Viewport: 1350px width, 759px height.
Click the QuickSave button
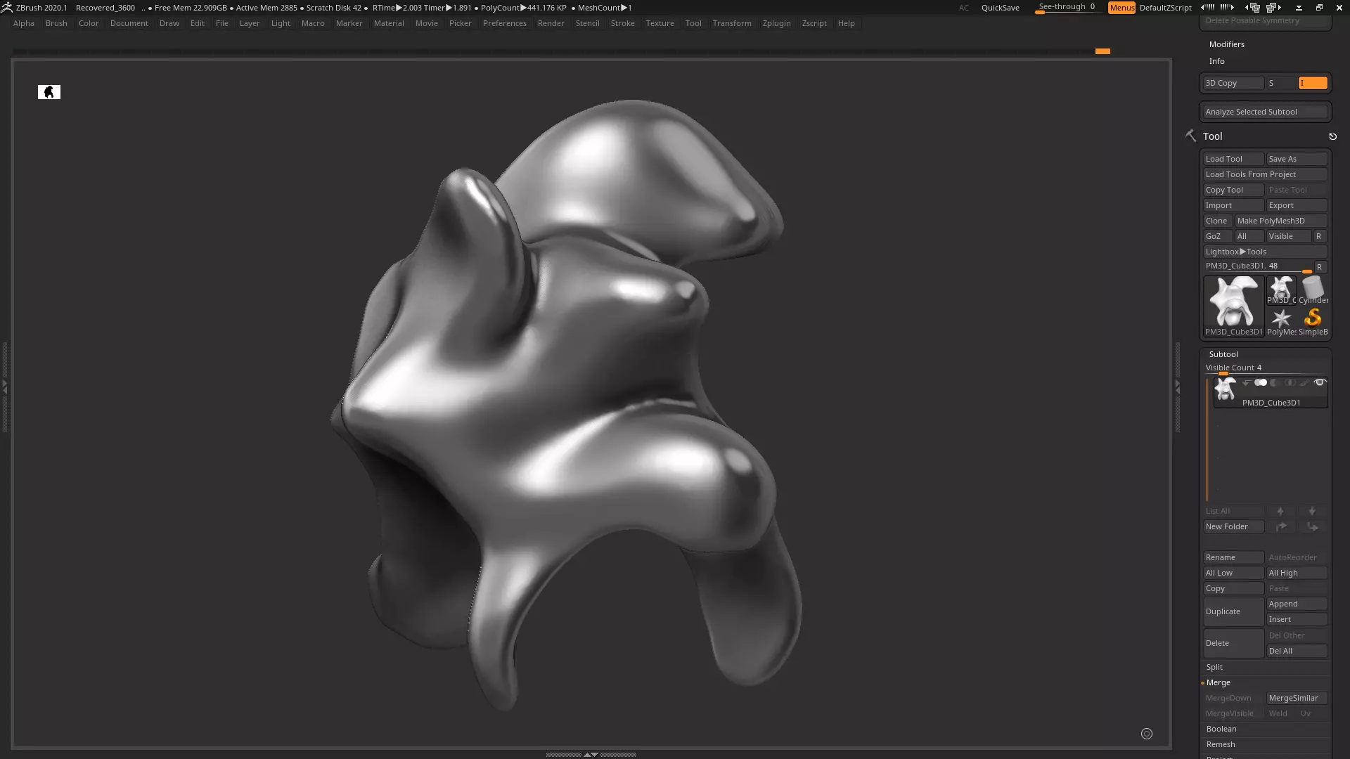point(1000,8)
